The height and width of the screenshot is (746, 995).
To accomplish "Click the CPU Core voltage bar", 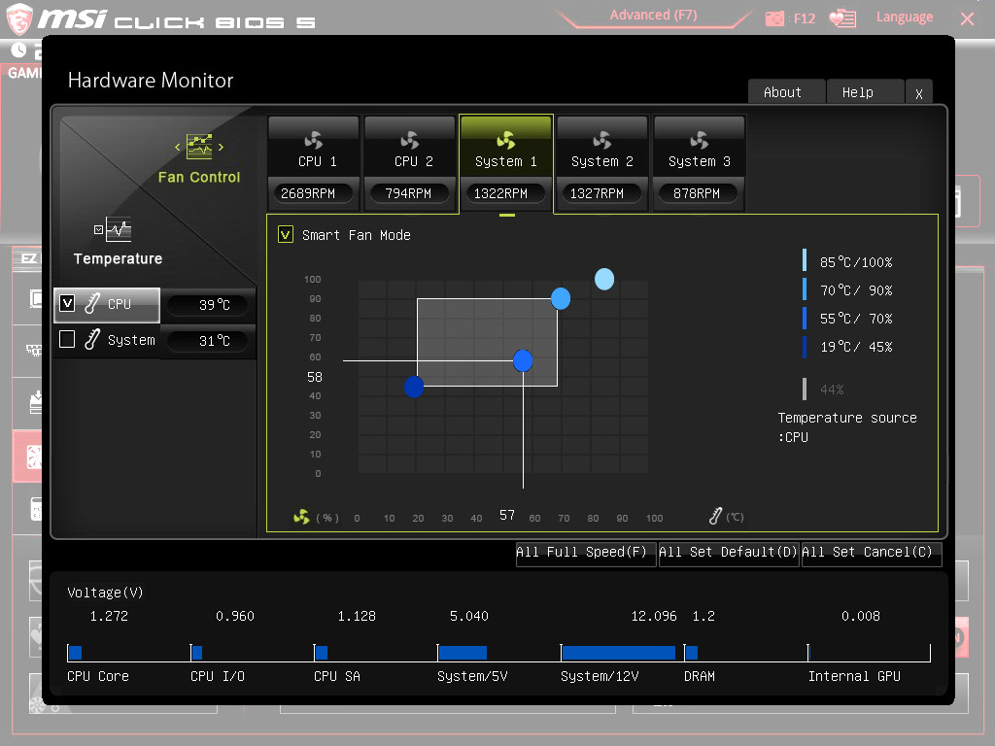I will point(75,653).
